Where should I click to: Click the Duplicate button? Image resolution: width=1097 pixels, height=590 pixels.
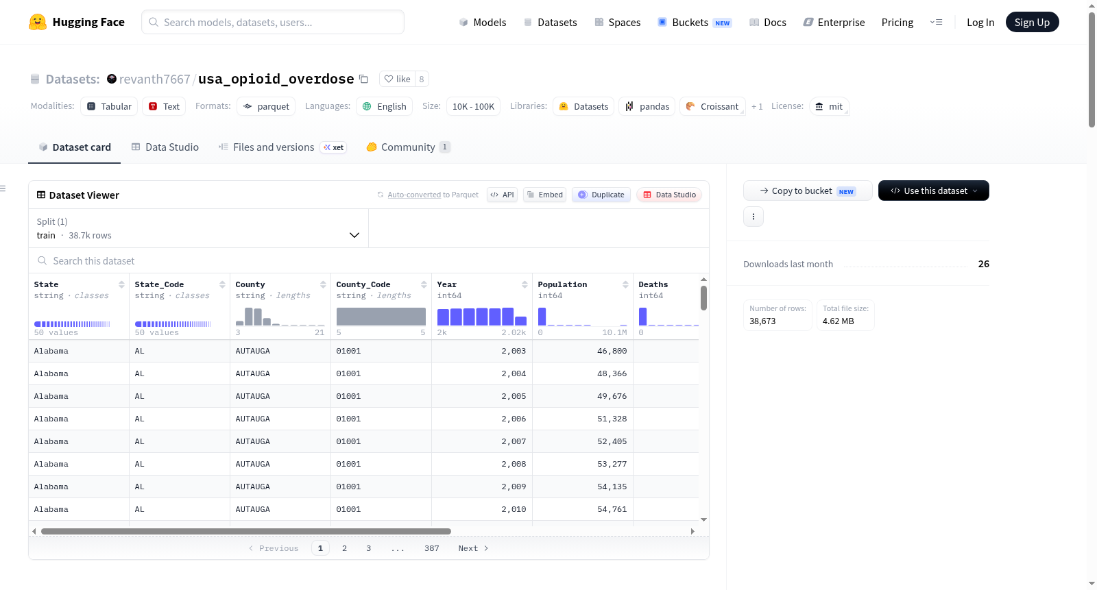pos(601,195)
